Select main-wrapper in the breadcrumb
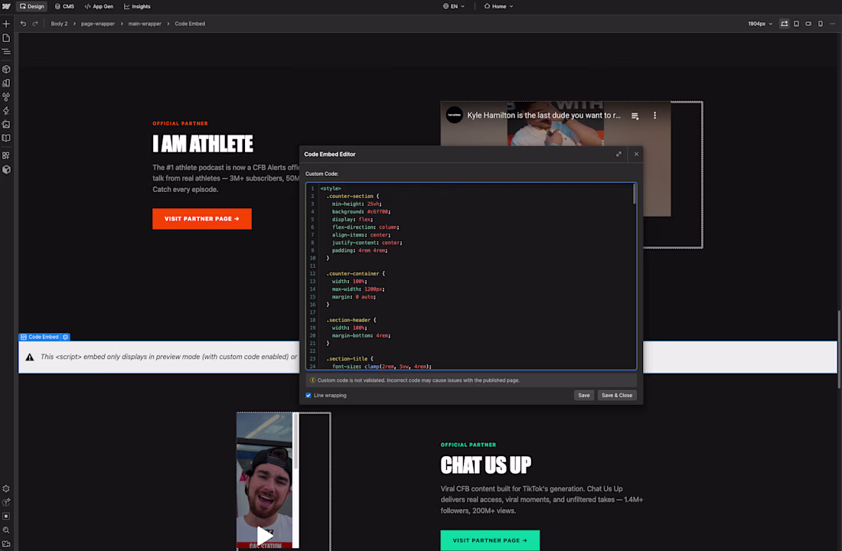 pos(145,24)
